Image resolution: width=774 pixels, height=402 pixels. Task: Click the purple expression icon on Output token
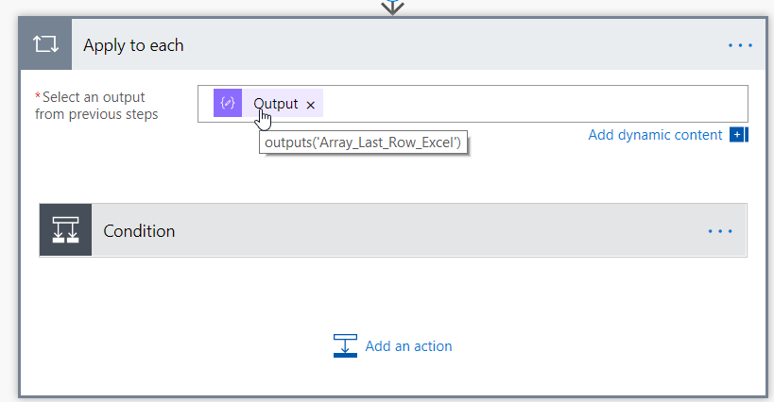tap(228, 104)
